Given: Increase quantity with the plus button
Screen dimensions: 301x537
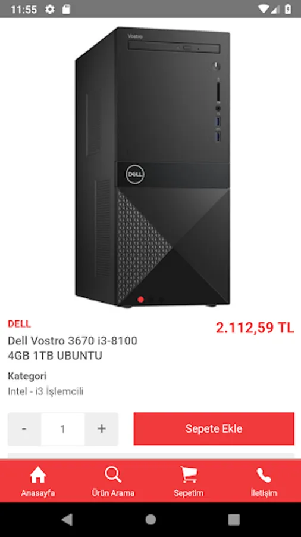Looking at the screenshot, I should tap(101, 429).
